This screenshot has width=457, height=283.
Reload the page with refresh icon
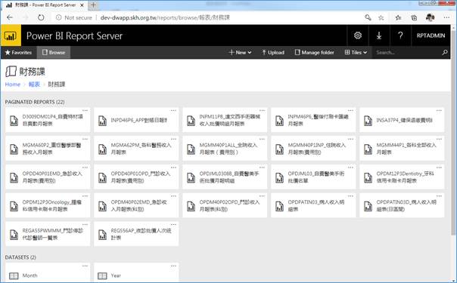[x=41, y=17]
